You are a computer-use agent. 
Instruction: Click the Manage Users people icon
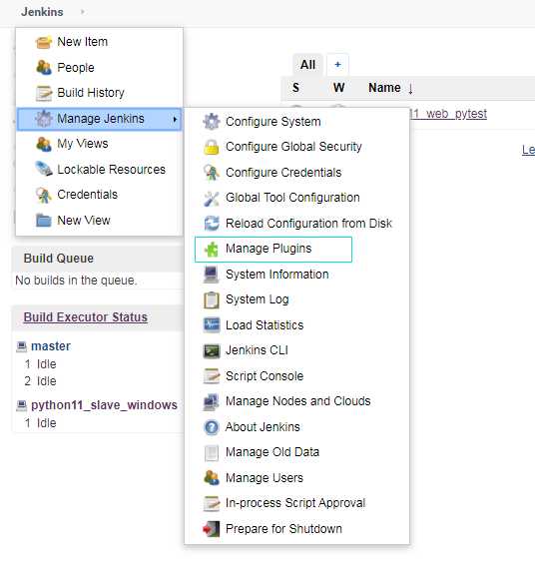[212, 478]
